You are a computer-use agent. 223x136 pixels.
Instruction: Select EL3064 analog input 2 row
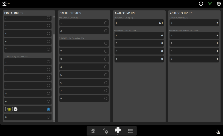[x=139, y=43]
